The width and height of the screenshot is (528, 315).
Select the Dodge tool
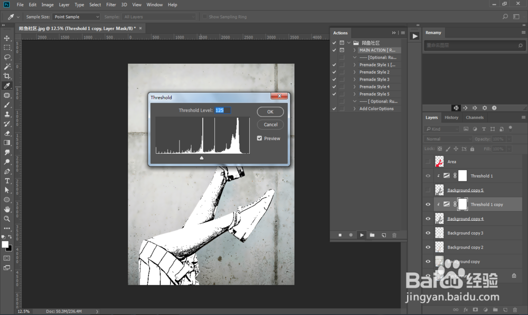(7, 162)
